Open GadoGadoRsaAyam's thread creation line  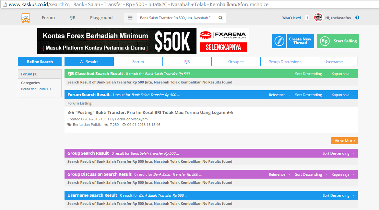(107, 119)
